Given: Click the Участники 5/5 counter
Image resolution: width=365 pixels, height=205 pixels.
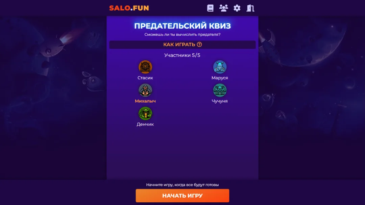Looking at the screenshot, I should click(x=182, y=55).
